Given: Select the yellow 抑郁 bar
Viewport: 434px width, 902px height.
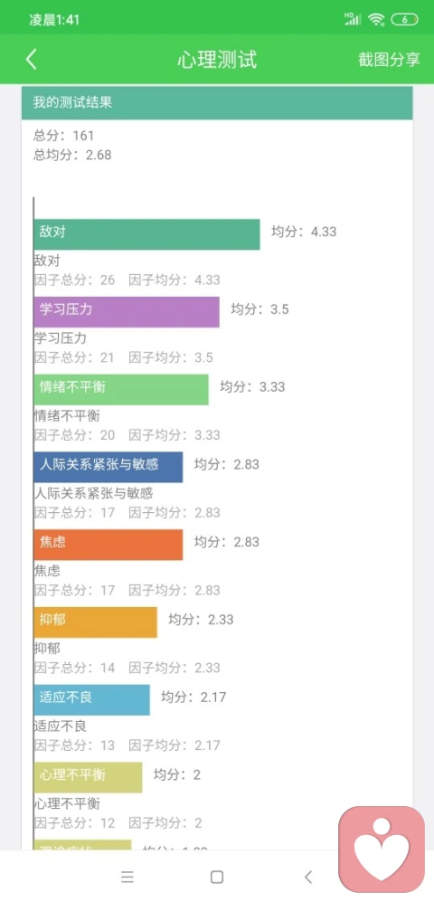Looking at the screenshot, I should pyautogui.click(x=96, y=622).
